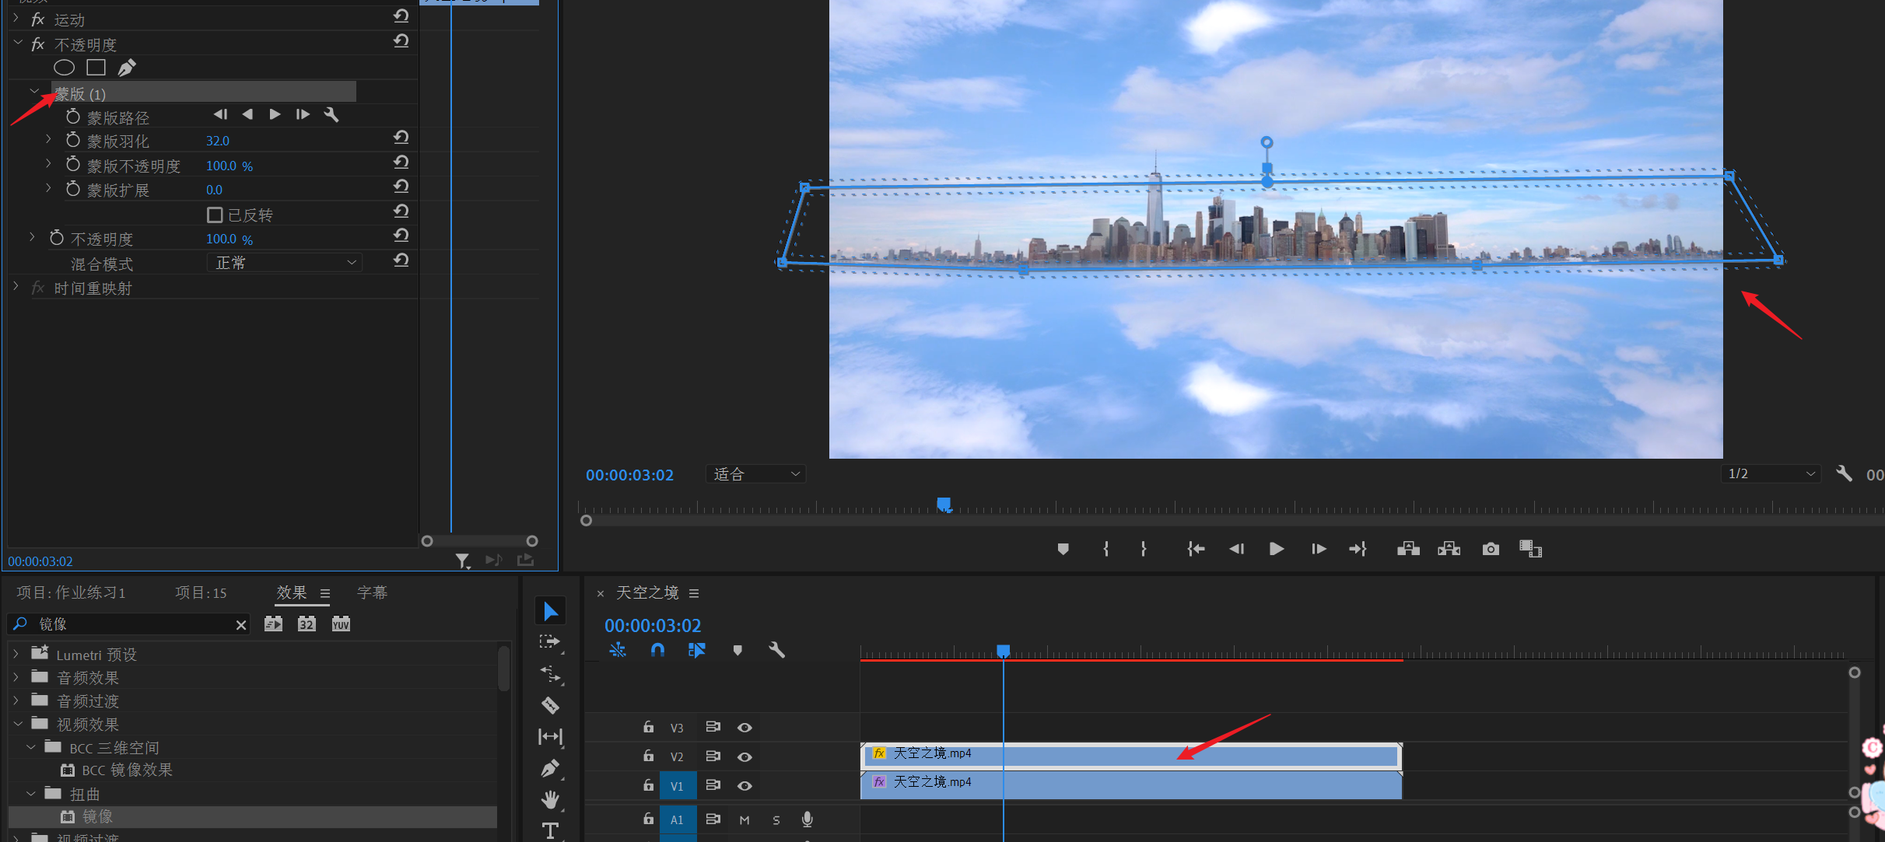1885x842 pixels.
Task: Open the 混合模式 blend mode dropdown
Action: (x=285, y=263)
